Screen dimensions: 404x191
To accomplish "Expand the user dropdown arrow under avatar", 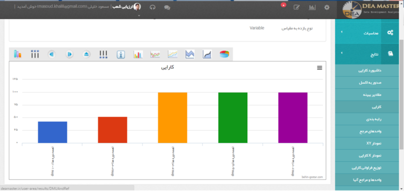I will coord(139,16).
